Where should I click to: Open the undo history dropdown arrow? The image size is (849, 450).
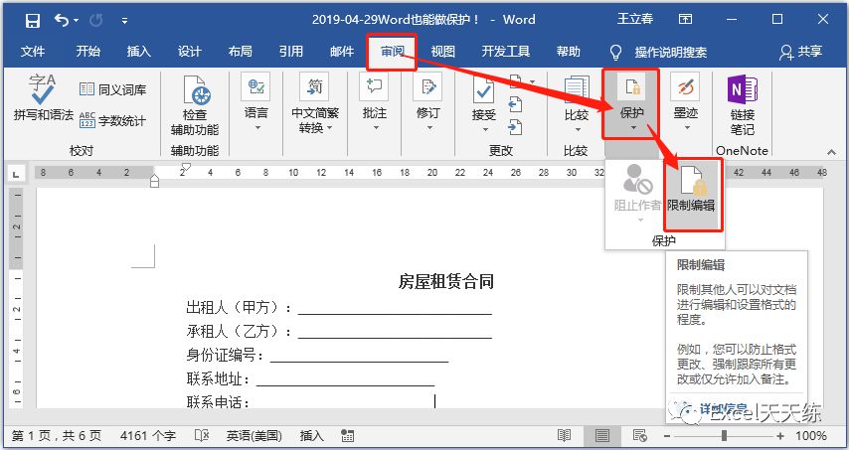(x=76, y=21)
